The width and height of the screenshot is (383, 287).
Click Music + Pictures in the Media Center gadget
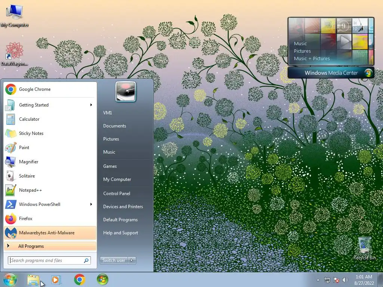[x=312, y=59]
